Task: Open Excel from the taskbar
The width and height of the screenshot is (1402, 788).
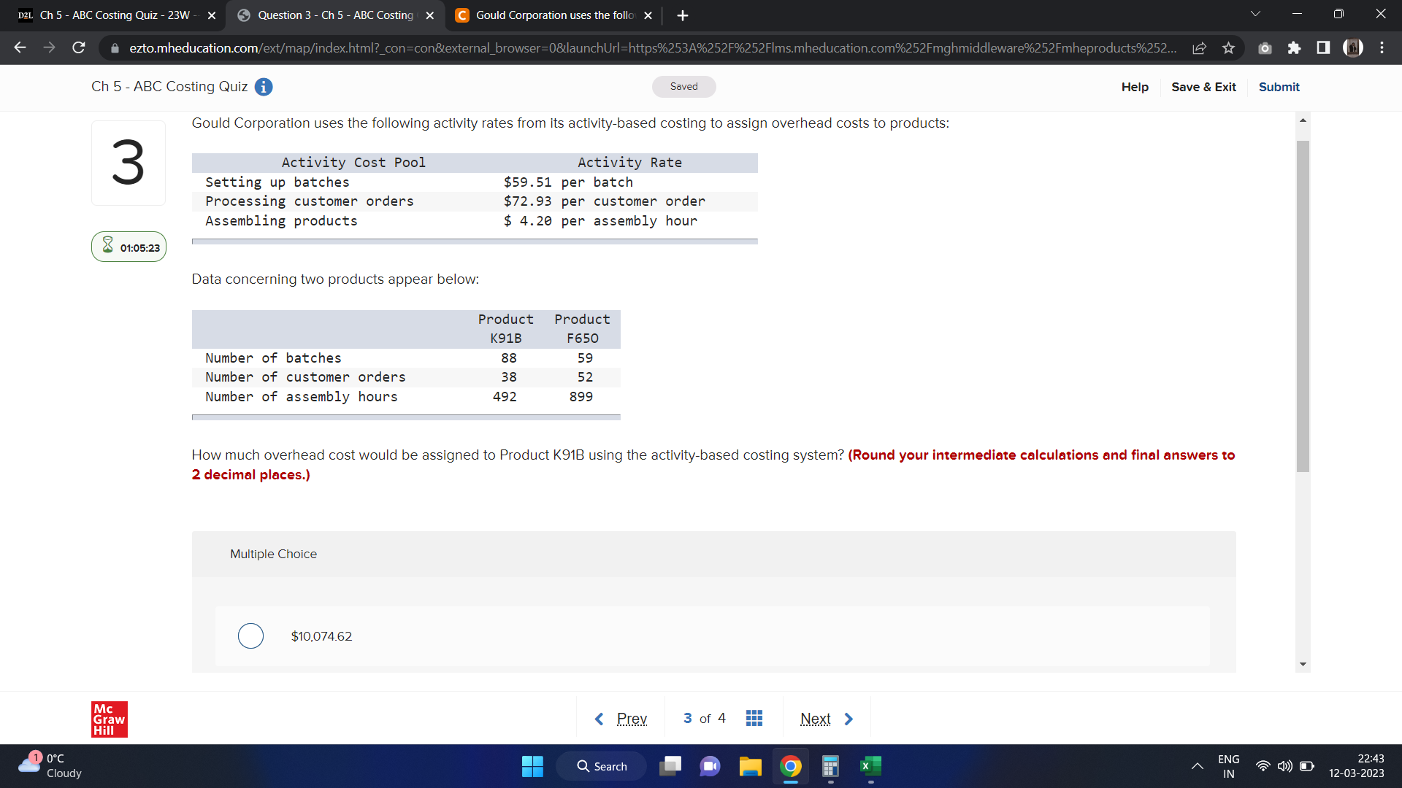Action: pos(870,766)
